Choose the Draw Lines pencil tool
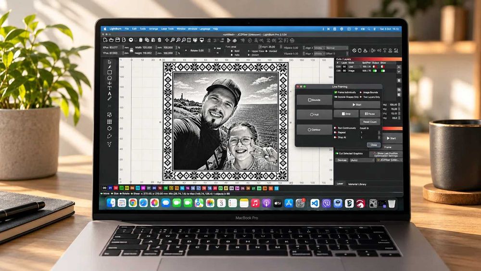The image size is (481, 271). pyautogui.click(x=110, y=67)
